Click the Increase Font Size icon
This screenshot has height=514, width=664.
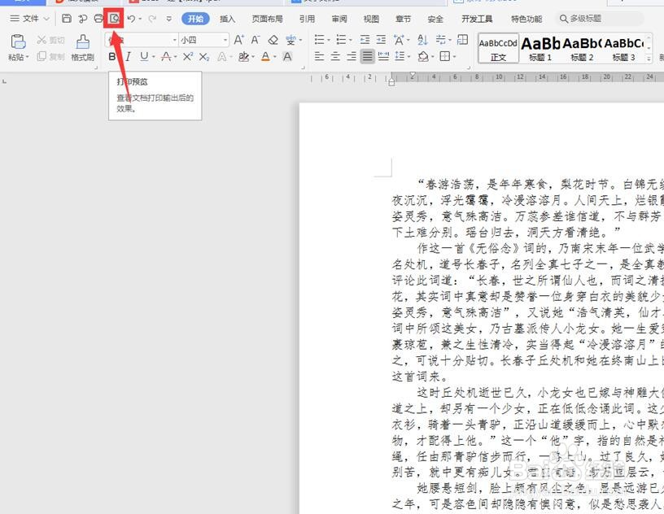click(239, 40)
